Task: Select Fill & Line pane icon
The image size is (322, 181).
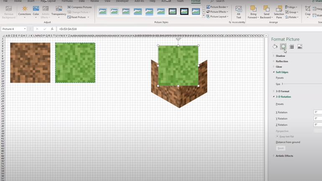Action: click(275, 47)
